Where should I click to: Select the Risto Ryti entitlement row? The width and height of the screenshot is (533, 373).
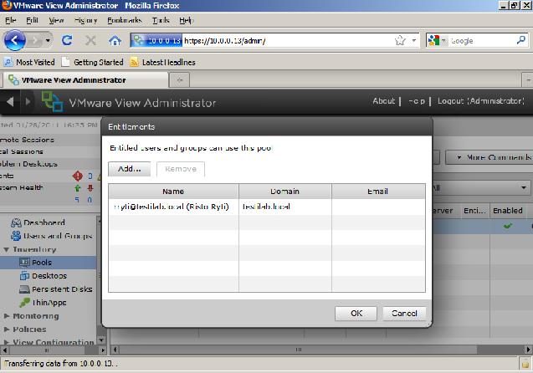coord(267,207)
